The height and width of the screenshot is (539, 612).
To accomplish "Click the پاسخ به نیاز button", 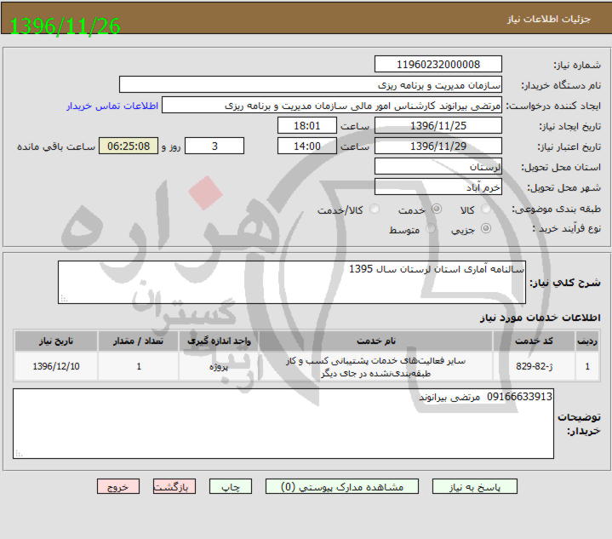I will 475,487.
